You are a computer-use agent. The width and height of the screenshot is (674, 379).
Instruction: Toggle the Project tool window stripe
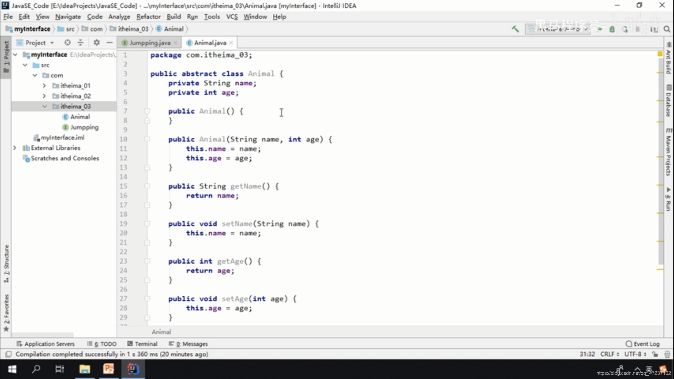coord(6,57)
